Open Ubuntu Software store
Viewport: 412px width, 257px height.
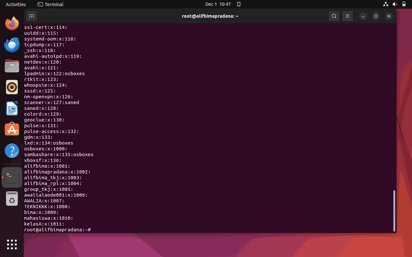pos(12,129)
